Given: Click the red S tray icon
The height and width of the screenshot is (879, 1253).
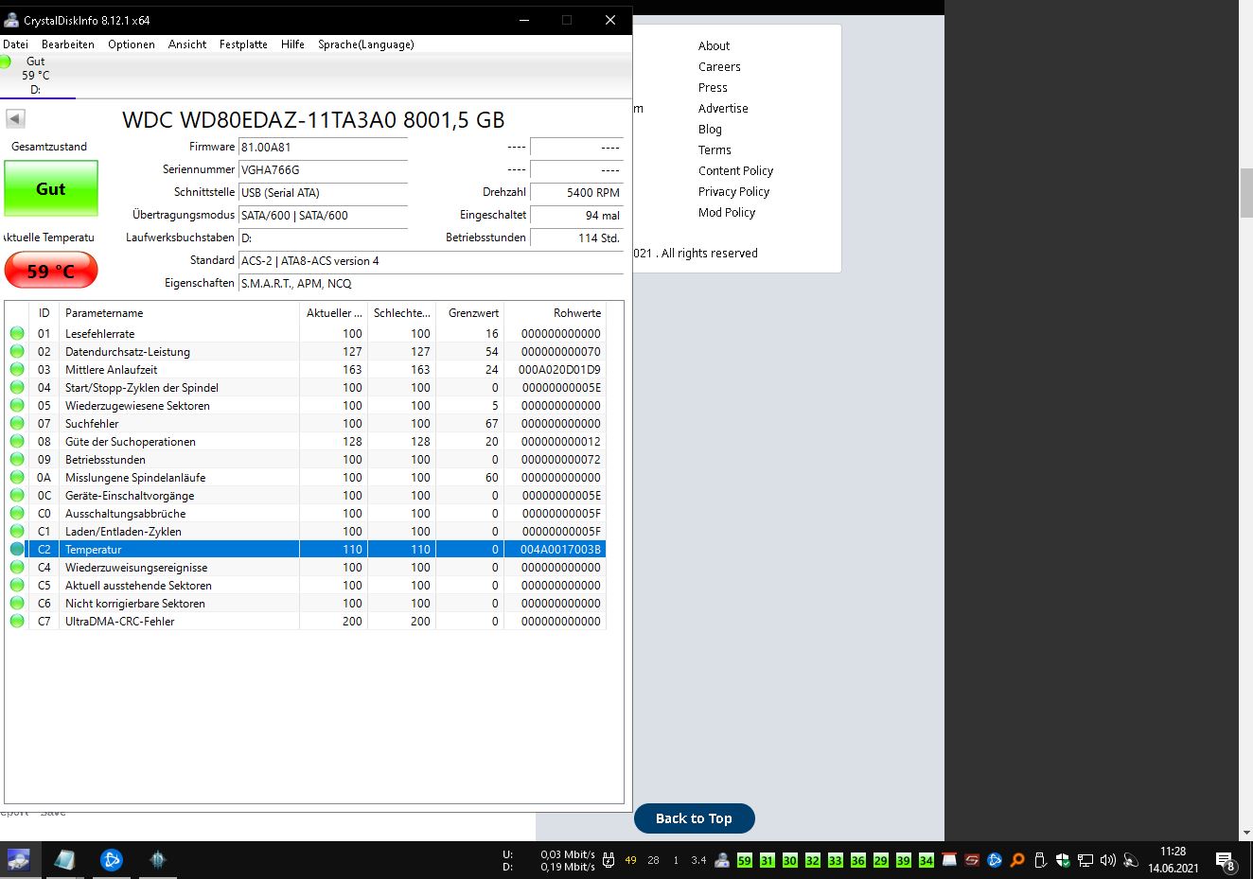Looking at the screenshot, I should tap(972, 860).
